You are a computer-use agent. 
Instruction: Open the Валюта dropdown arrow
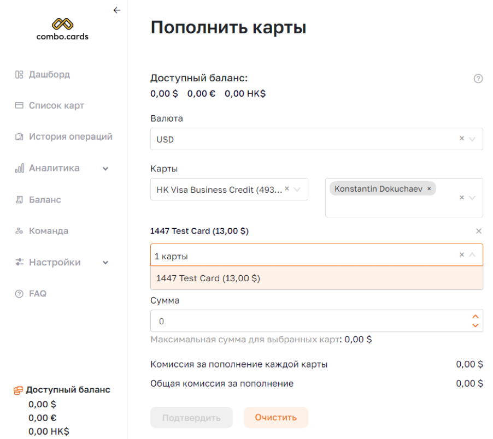(472, 139)
